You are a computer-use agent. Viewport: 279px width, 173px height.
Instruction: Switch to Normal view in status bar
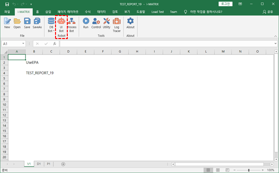pos(208,170)
